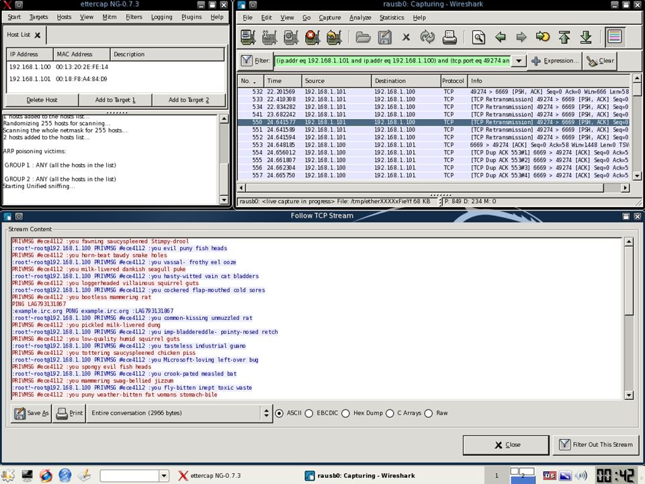This screenshot has height=484, width=645.
Task: Open the KDE application menu
Action: point(8,475)
